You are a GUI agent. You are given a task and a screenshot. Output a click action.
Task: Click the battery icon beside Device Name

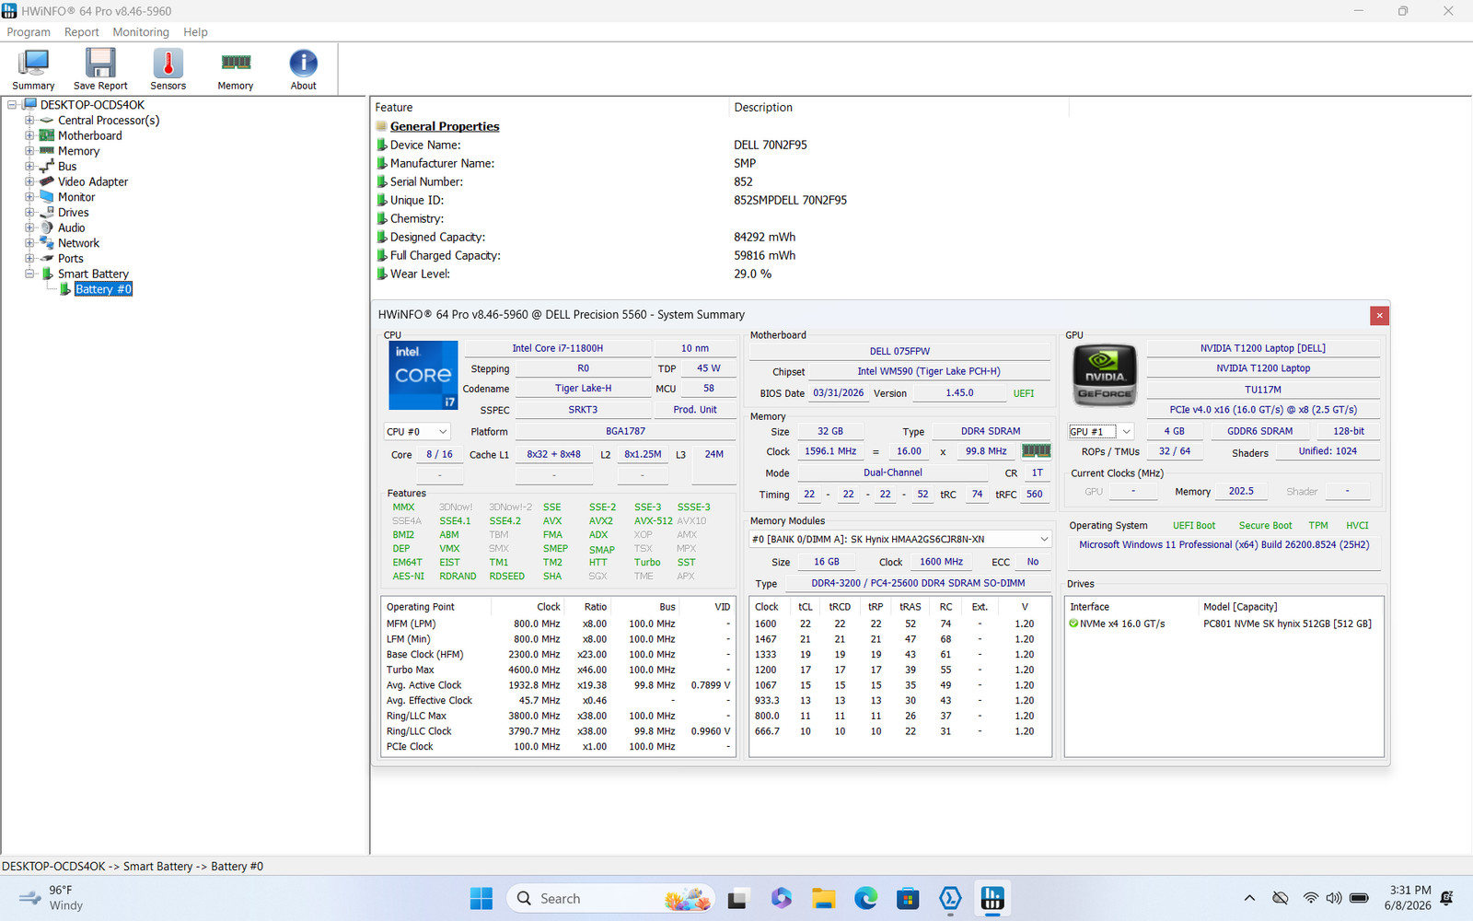(x=381, y=145)
